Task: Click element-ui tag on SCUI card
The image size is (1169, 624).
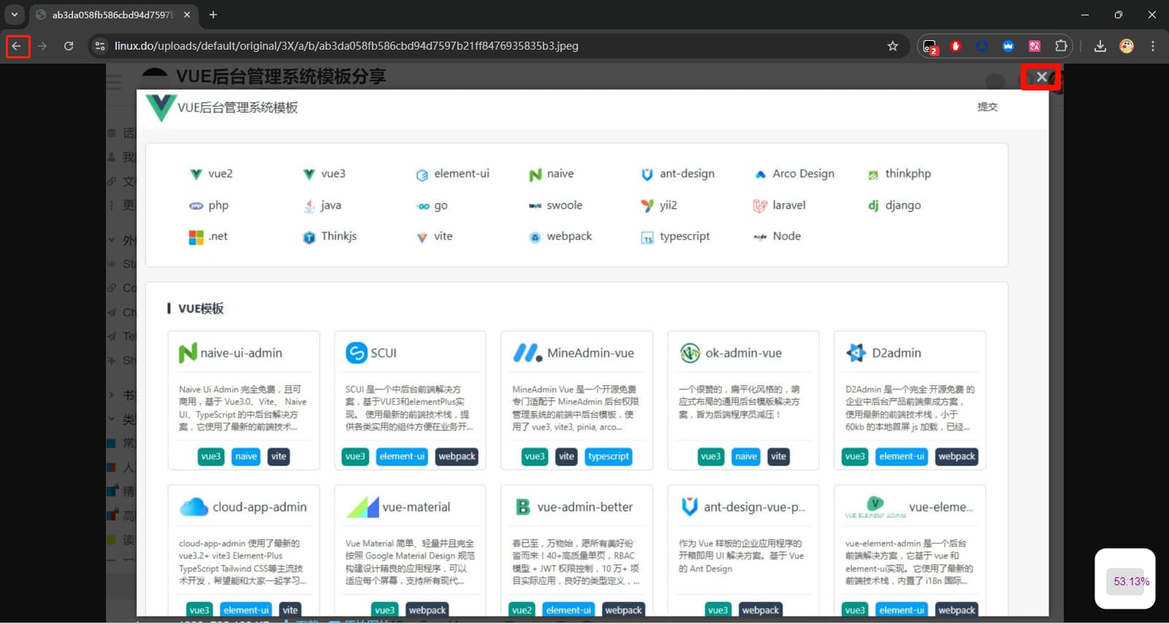Action: [402, 457]
